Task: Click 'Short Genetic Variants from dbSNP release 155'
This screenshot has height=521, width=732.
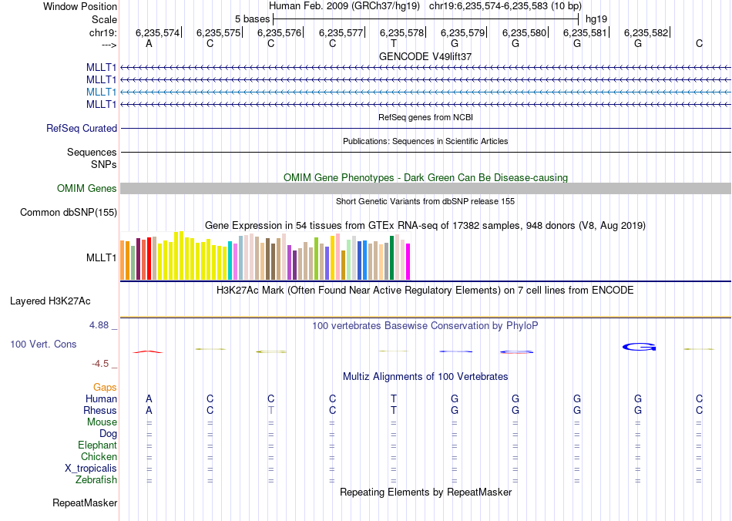Action: click(425, 201)
